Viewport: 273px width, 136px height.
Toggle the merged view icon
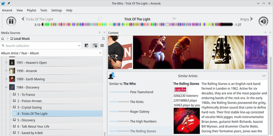pyautogui.click(x=95, y=45)
